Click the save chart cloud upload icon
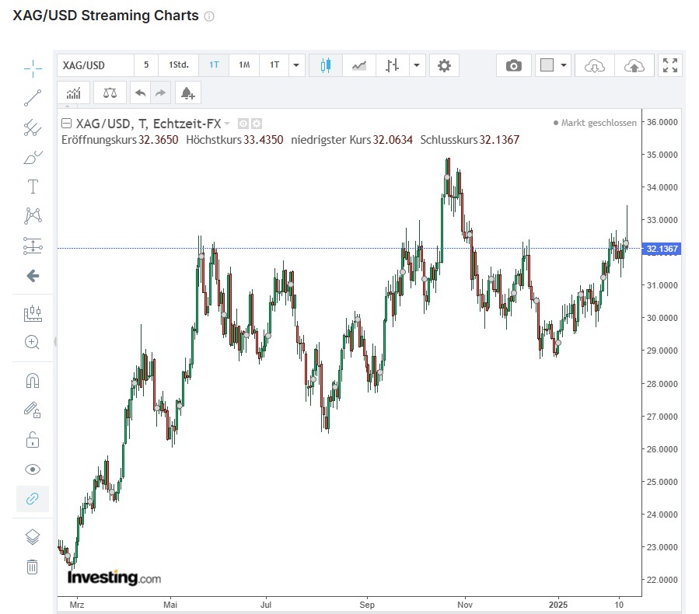699x614 pixels. (634, 66)
